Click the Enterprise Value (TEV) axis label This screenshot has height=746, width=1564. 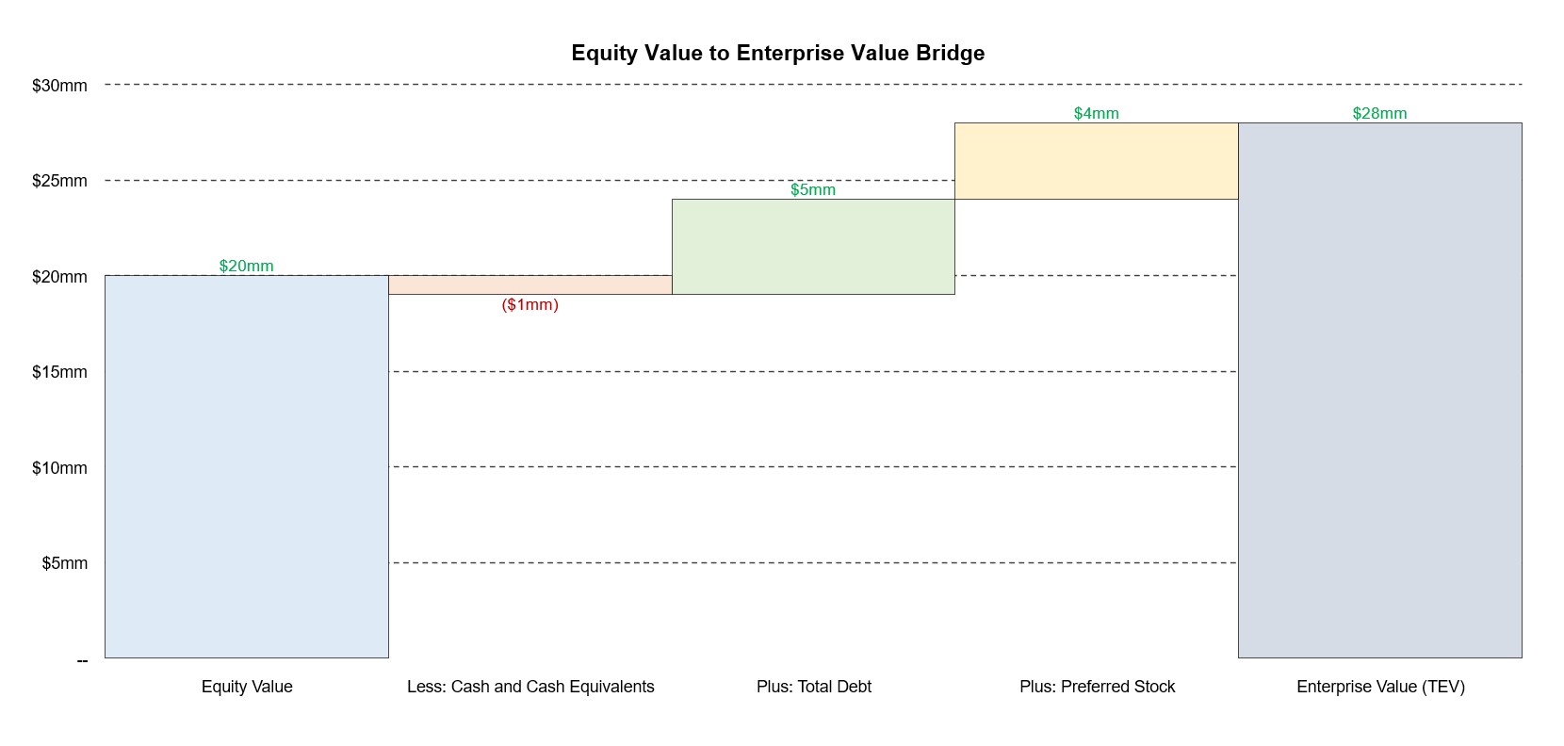(1381, 687)
